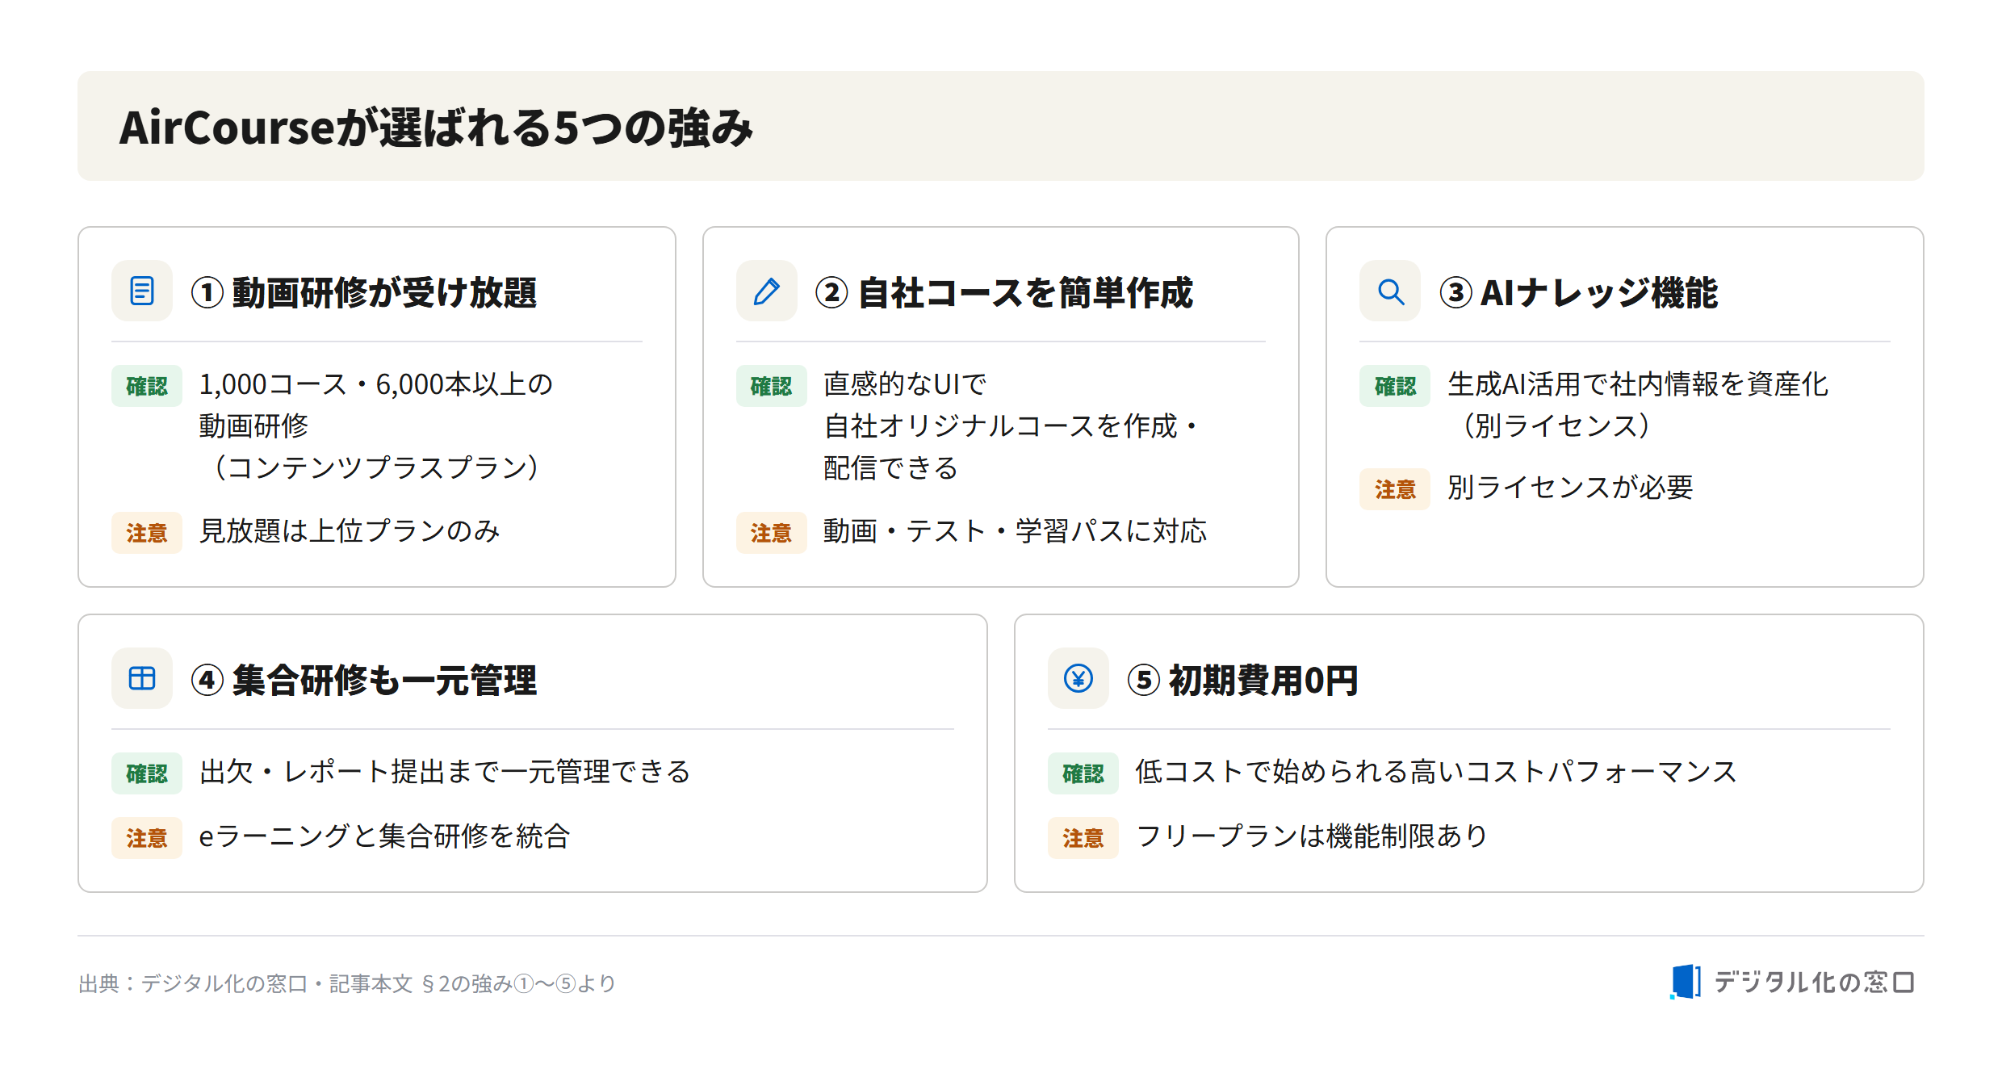The width and height of the screenshot is (2002, 1077).
Task: Click the text 低コストで始められる高いコストパフォーマンス
Action: [1436, 772]
